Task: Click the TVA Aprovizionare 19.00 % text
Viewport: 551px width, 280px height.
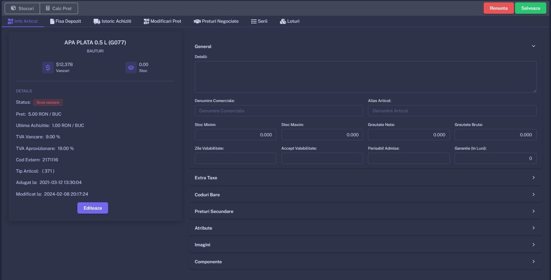Action: (45, 148)
